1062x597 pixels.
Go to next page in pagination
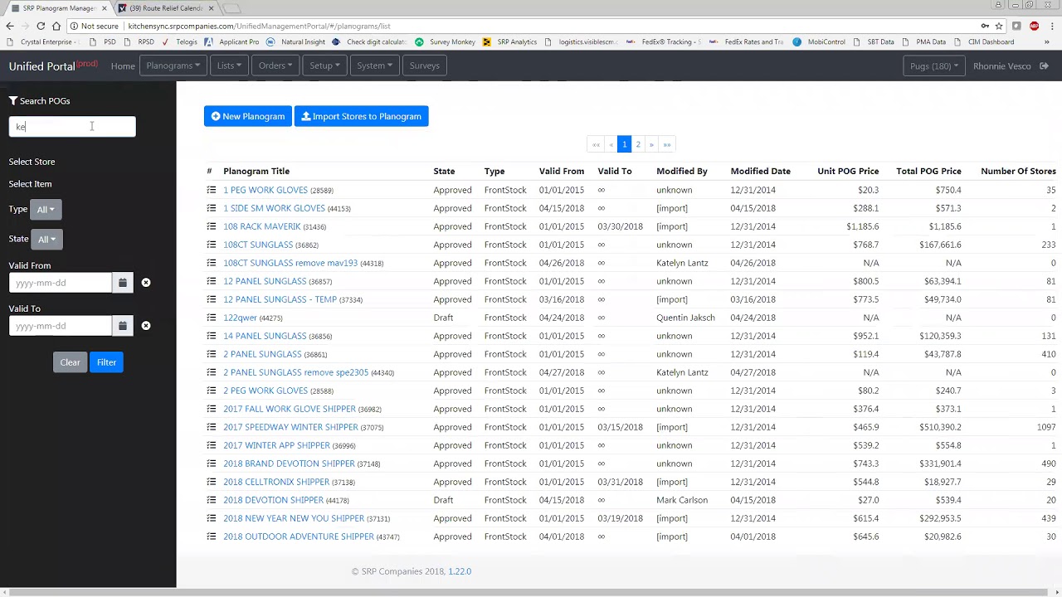pyautogui.click(x=651, y=144)
